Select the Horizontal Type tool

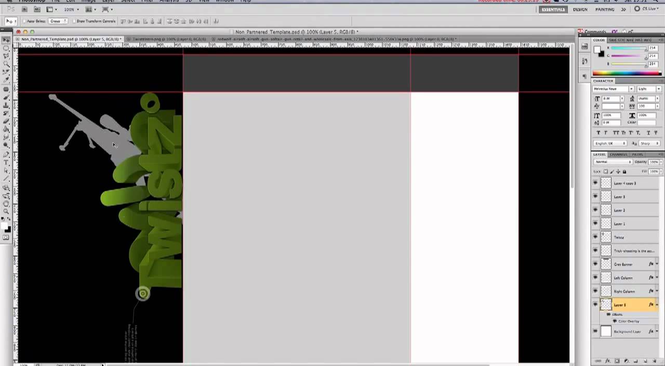coord(7,162)
